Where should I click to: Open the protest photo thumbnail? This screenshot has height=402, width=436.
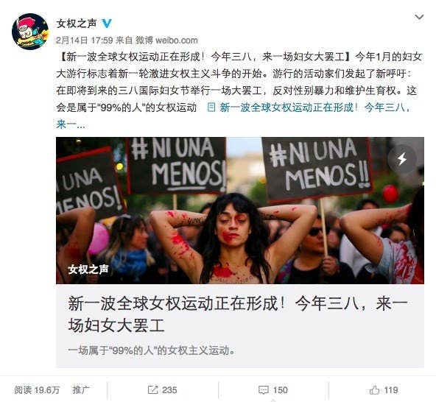[240, 211]
